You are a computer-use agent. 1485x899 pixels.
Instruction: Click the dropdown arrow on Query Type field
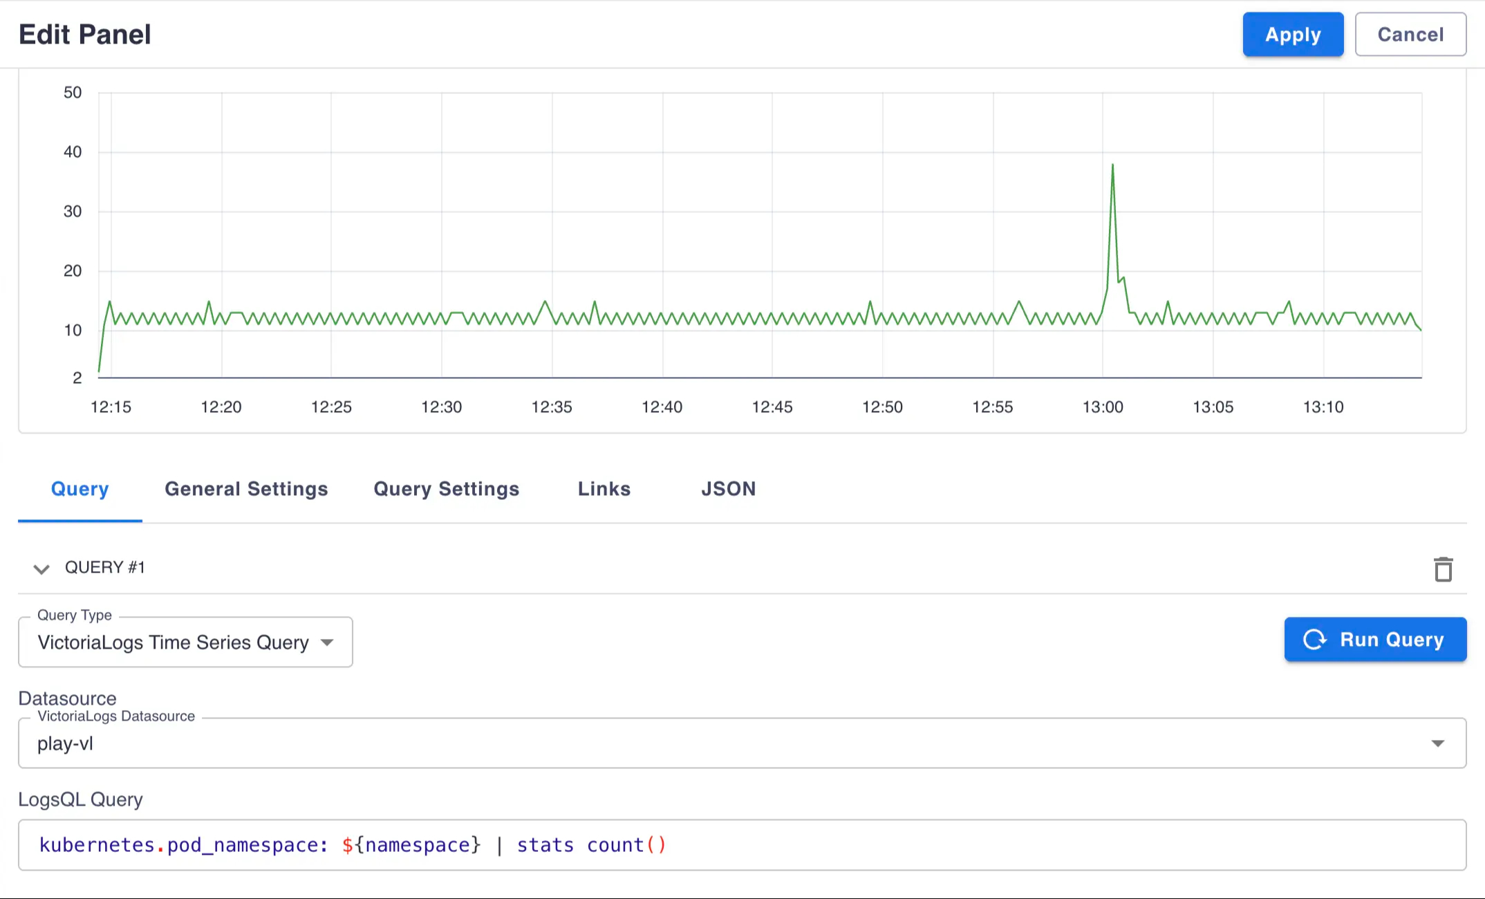(328, 642)
